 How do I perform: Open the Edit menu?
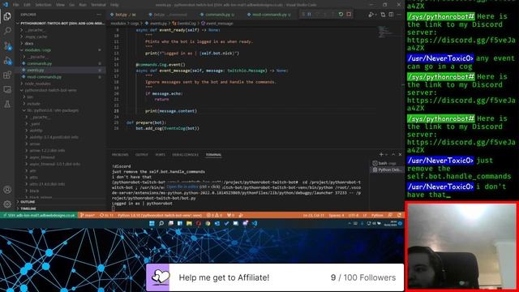(x=27, y=5)
